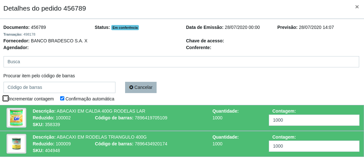Click the Busca search field
Screen dimensions: 364x163
tap(181, 62)
